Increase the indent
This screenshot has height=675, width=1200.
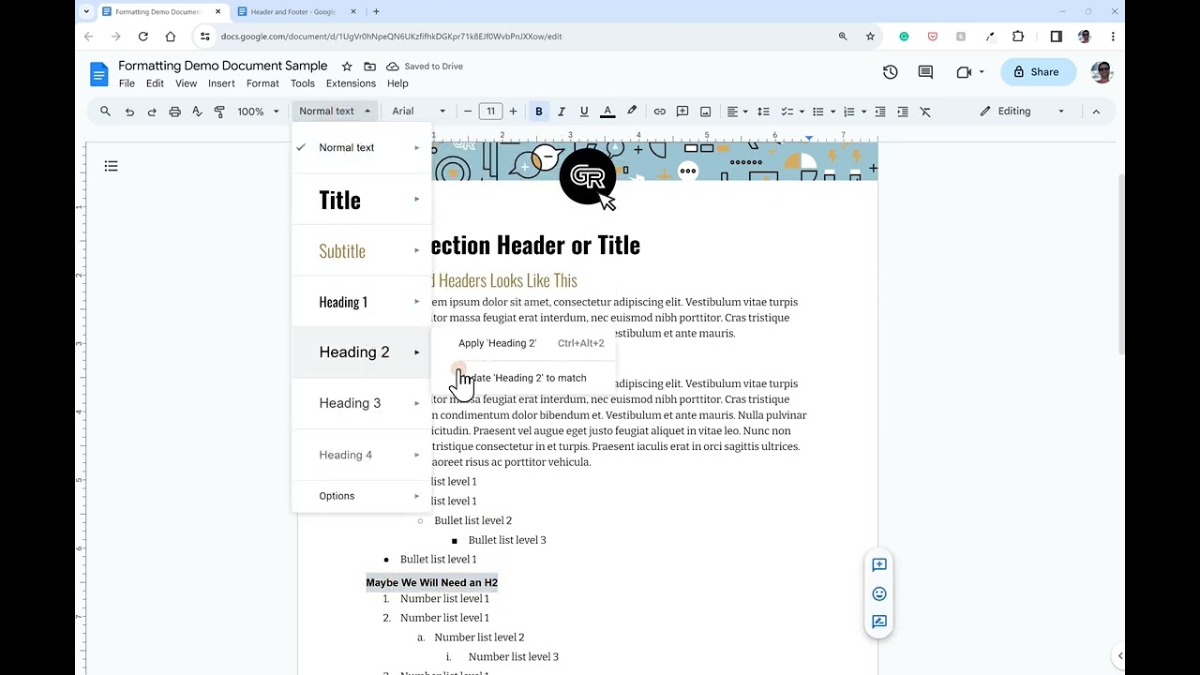pos(903,112)
